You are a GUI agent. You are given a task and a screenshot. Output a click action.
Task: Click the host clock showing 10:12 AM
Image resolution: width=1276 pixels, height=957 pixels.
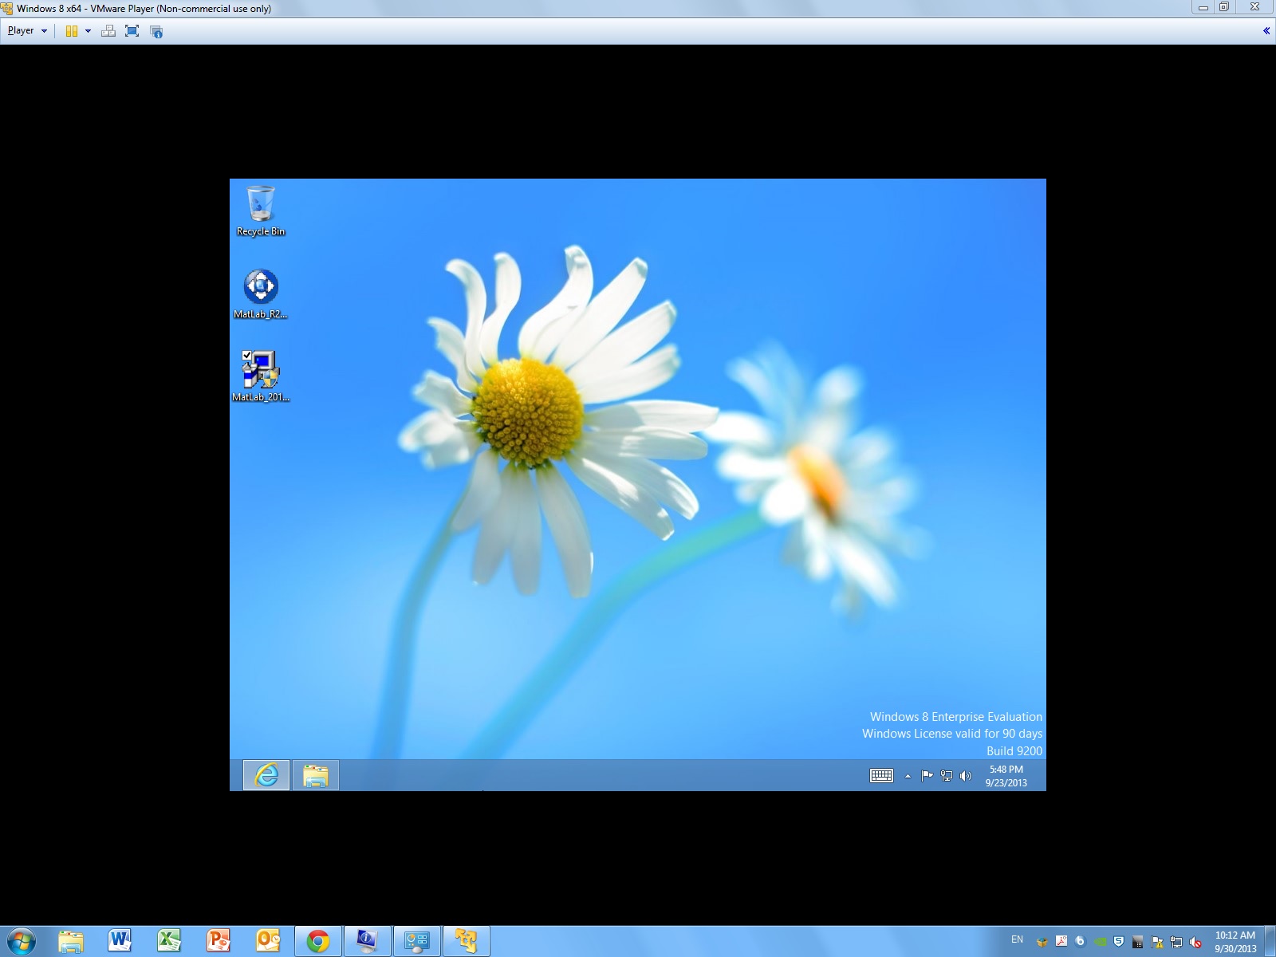click(1235, 942)
